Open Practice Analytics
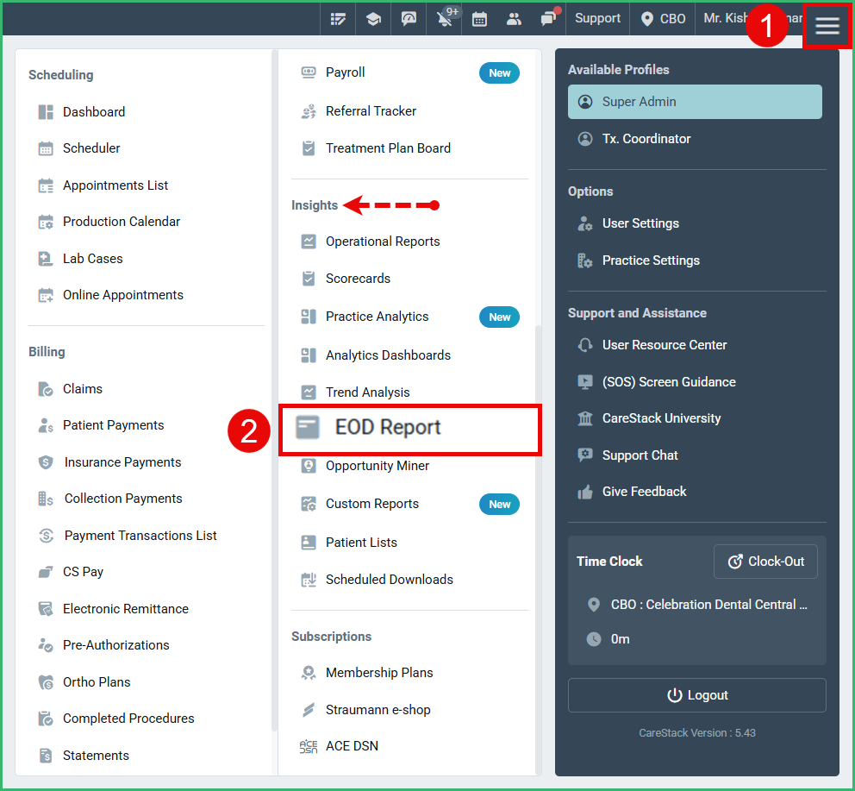855x791 pixels. pos(378,316)
